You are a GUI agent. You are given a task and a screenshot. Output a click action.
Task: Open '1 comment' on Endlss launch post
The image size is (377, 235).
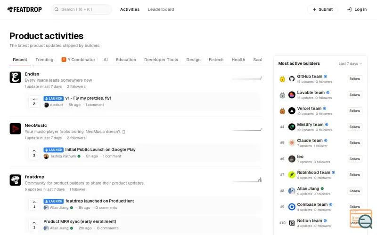click(x=95, y=105)
